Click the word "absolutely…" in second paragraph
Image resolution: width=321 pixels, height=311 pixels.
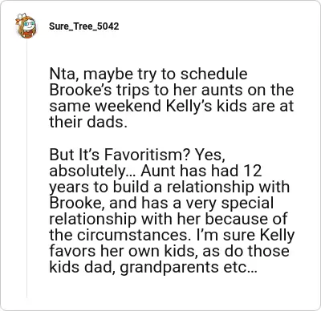(92, 171)
